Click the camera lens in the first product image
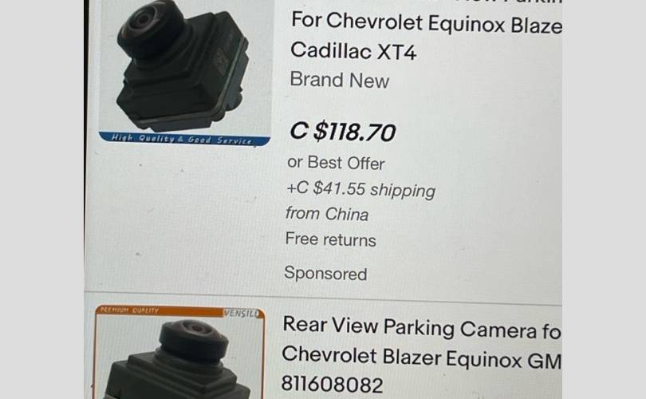 tap(144, 19)
